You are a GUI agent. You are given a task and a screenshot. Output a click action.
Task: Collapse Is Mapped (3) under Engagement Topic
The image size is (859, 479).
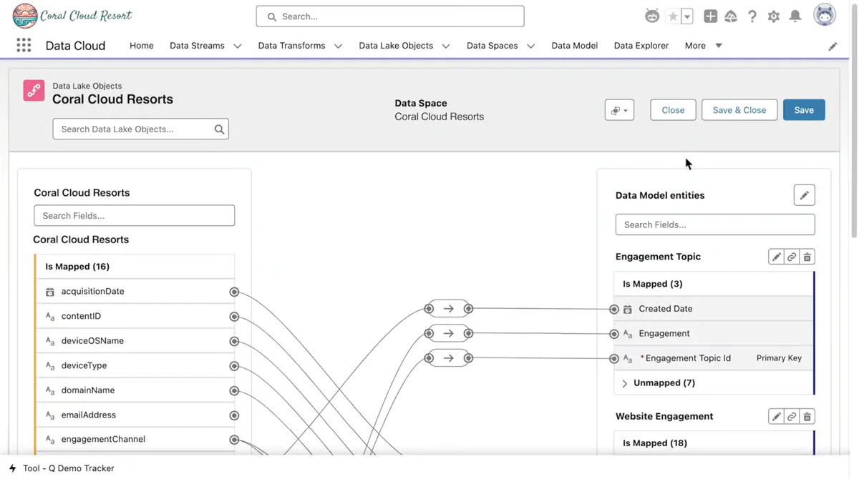[x=714, y=284]
